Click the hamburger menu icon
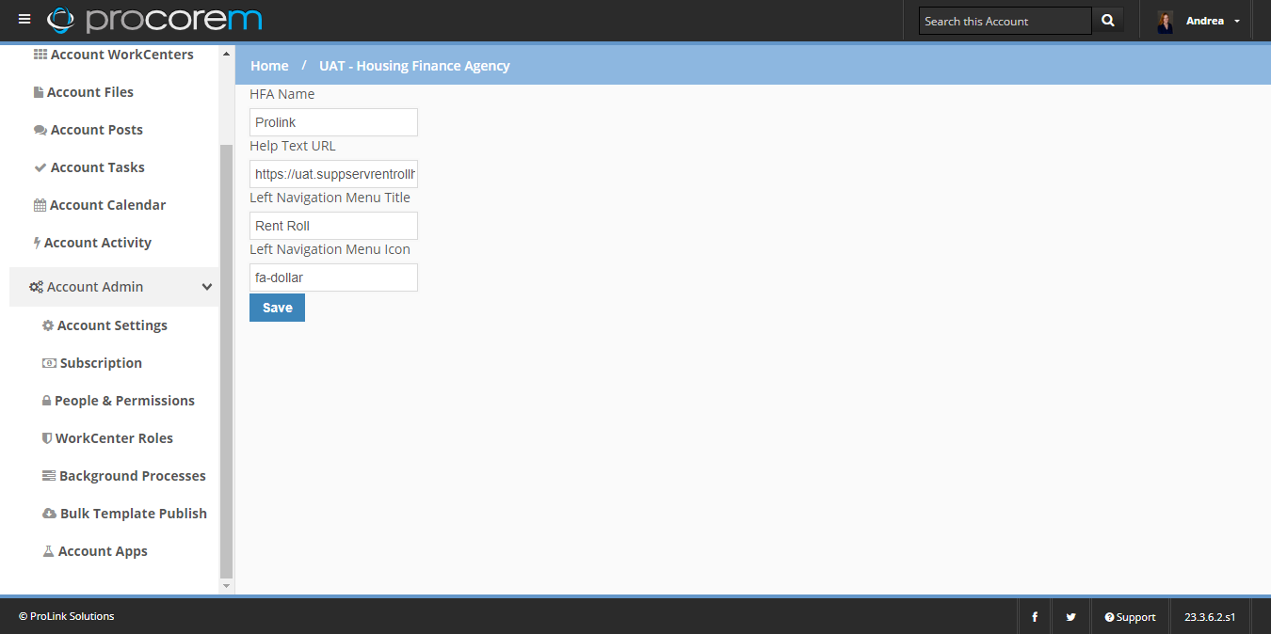 point(24,20)
